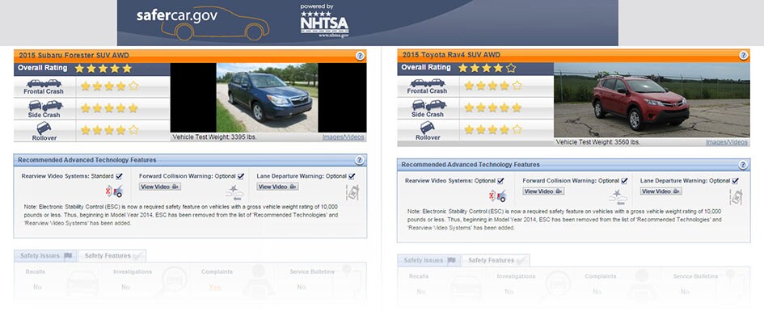Viewport: 764px width, 311px height.
Task: Click Forester Rollover star rating
Action: click(x=110, y=130)
